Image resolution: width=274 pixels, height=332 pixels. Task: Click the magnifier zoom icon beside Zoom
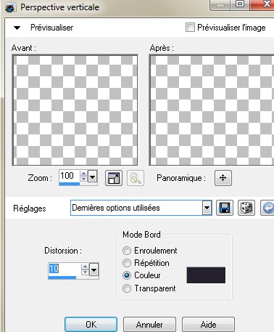point(136,178)
